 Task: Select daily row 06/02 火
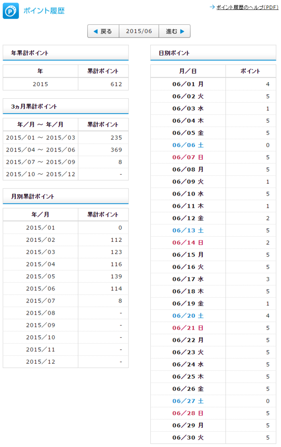pyautogui.click(x=213, y=96)
